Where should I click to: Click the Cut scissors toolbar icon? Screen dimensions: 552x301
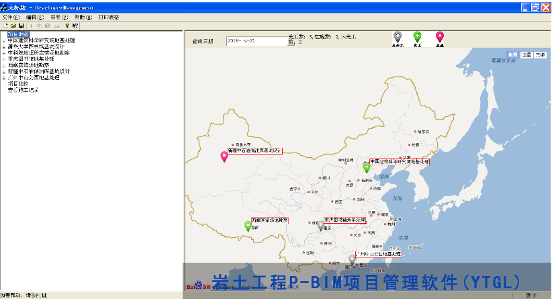pyautogui.click(x=32, y=26)
